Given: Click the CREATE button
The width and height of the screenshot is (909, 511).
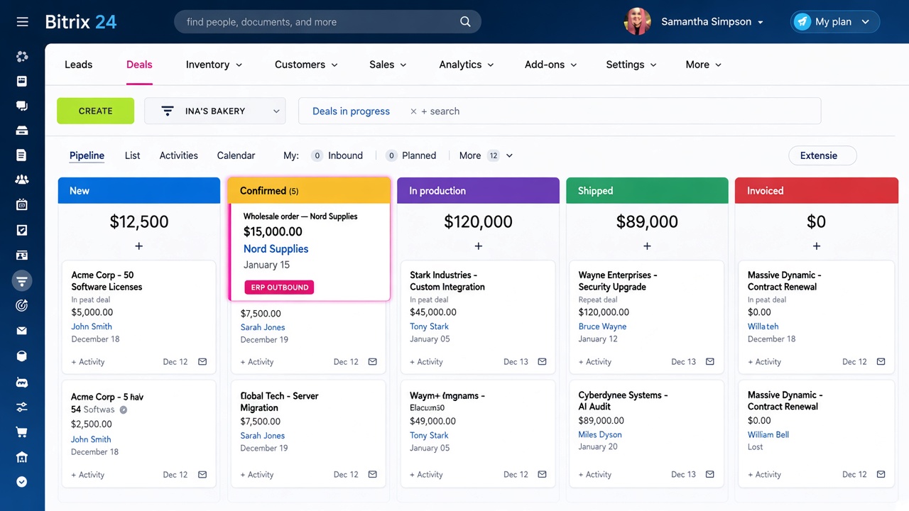Looking at the screenshot, I should tap(95, 111).
